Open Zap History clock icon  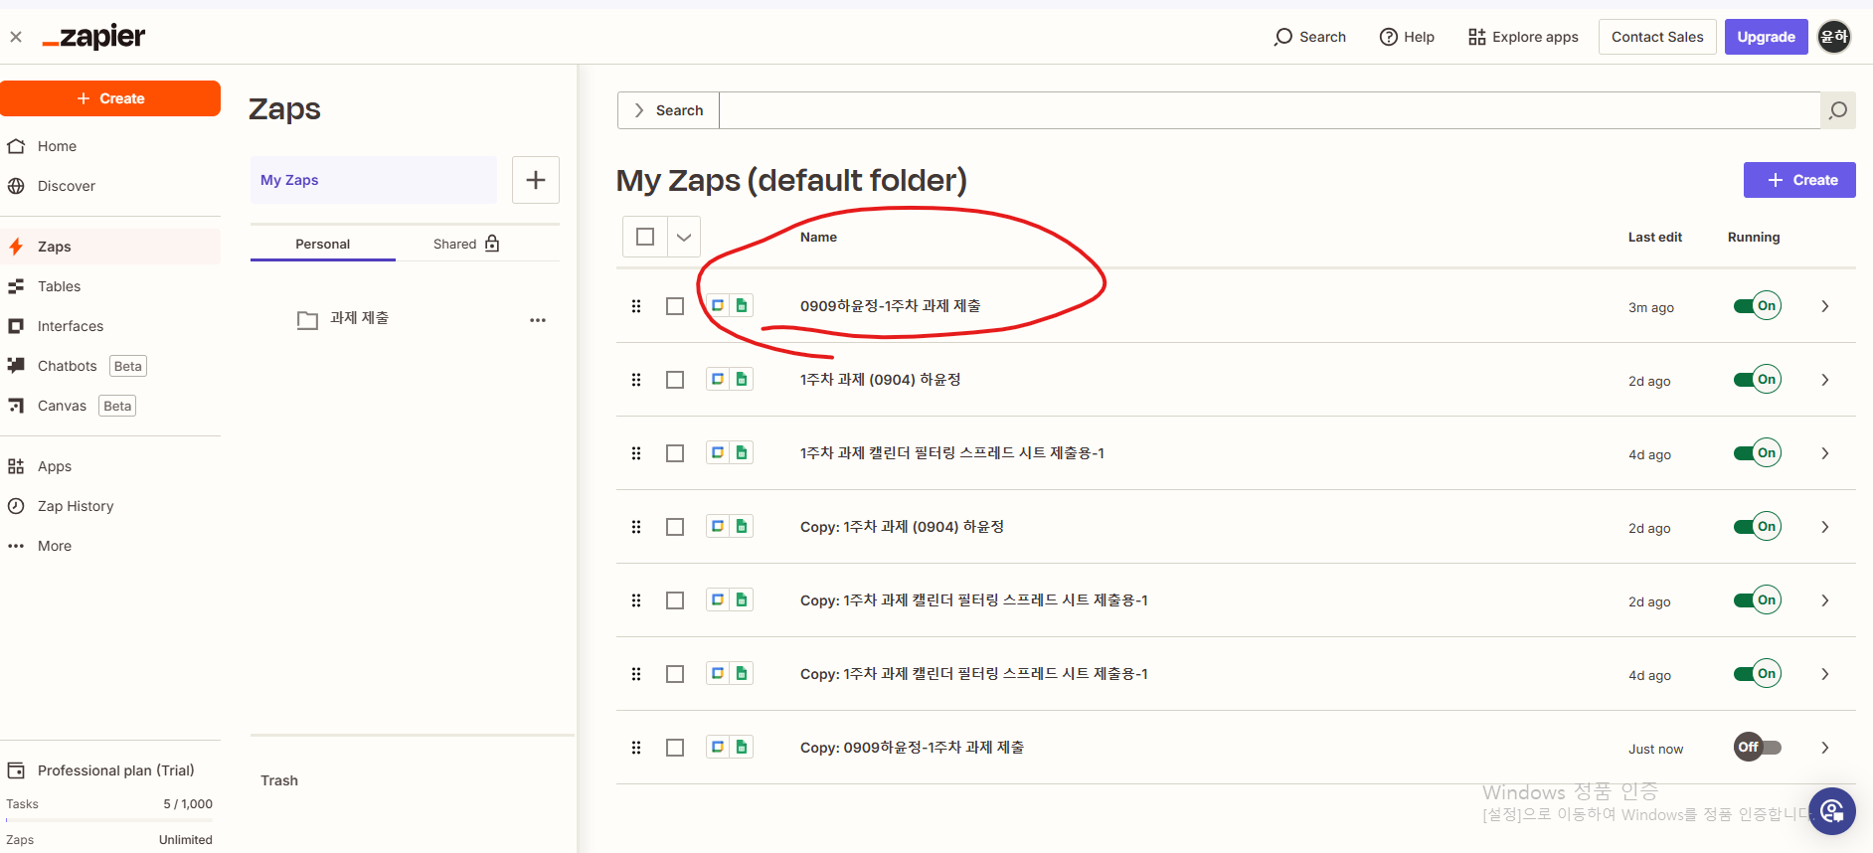16,506
